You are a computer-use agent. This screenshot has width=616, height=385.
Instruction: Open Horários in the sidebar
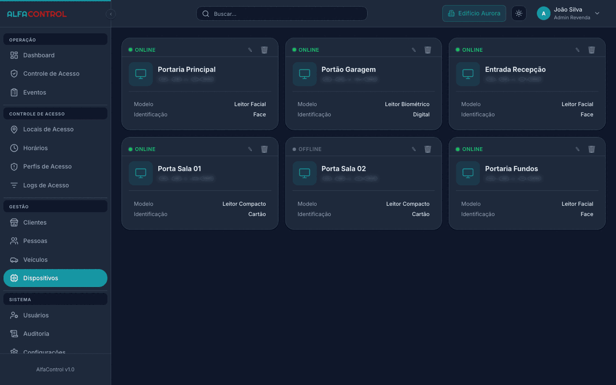55,148
